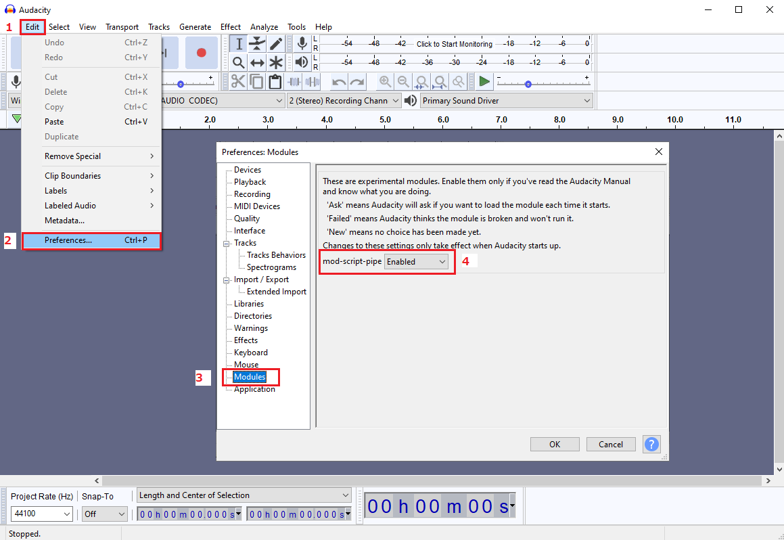
Task: Select the Zoom magnifier tool
Action: (239, 62)
